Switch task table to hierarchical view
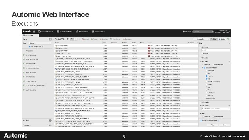249x140 pixels. (x=76, y=39)
